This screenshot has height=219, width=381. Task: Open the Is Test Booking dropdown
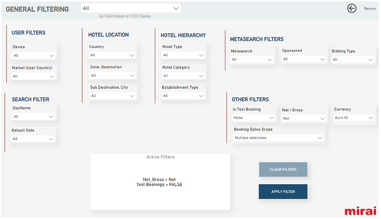(253, 118)
